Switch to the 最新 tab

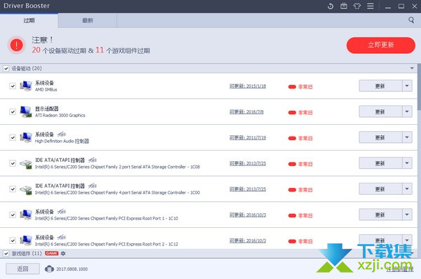tap(88, 20)
